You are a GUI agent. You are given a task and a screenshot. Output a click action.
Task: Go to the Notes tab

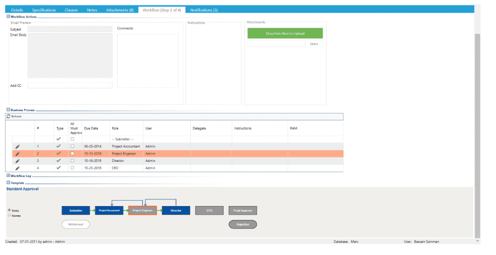click(x=92, y=10)
